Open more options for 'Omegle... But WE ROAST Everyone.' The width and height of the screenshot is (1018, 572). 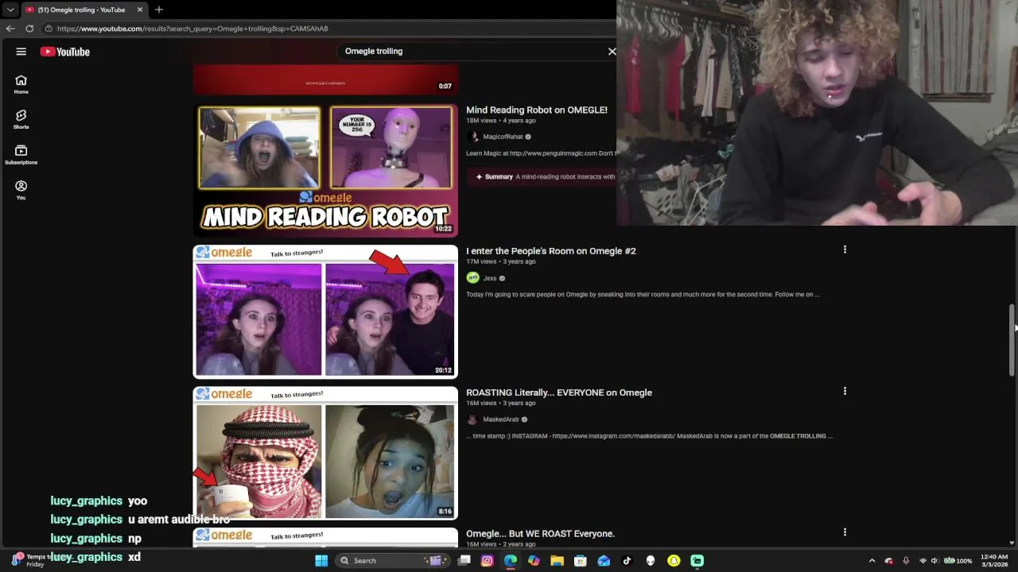point(845,532)
